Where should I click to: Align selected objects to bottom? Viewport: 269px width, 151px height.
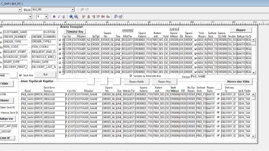click(108, 17)
